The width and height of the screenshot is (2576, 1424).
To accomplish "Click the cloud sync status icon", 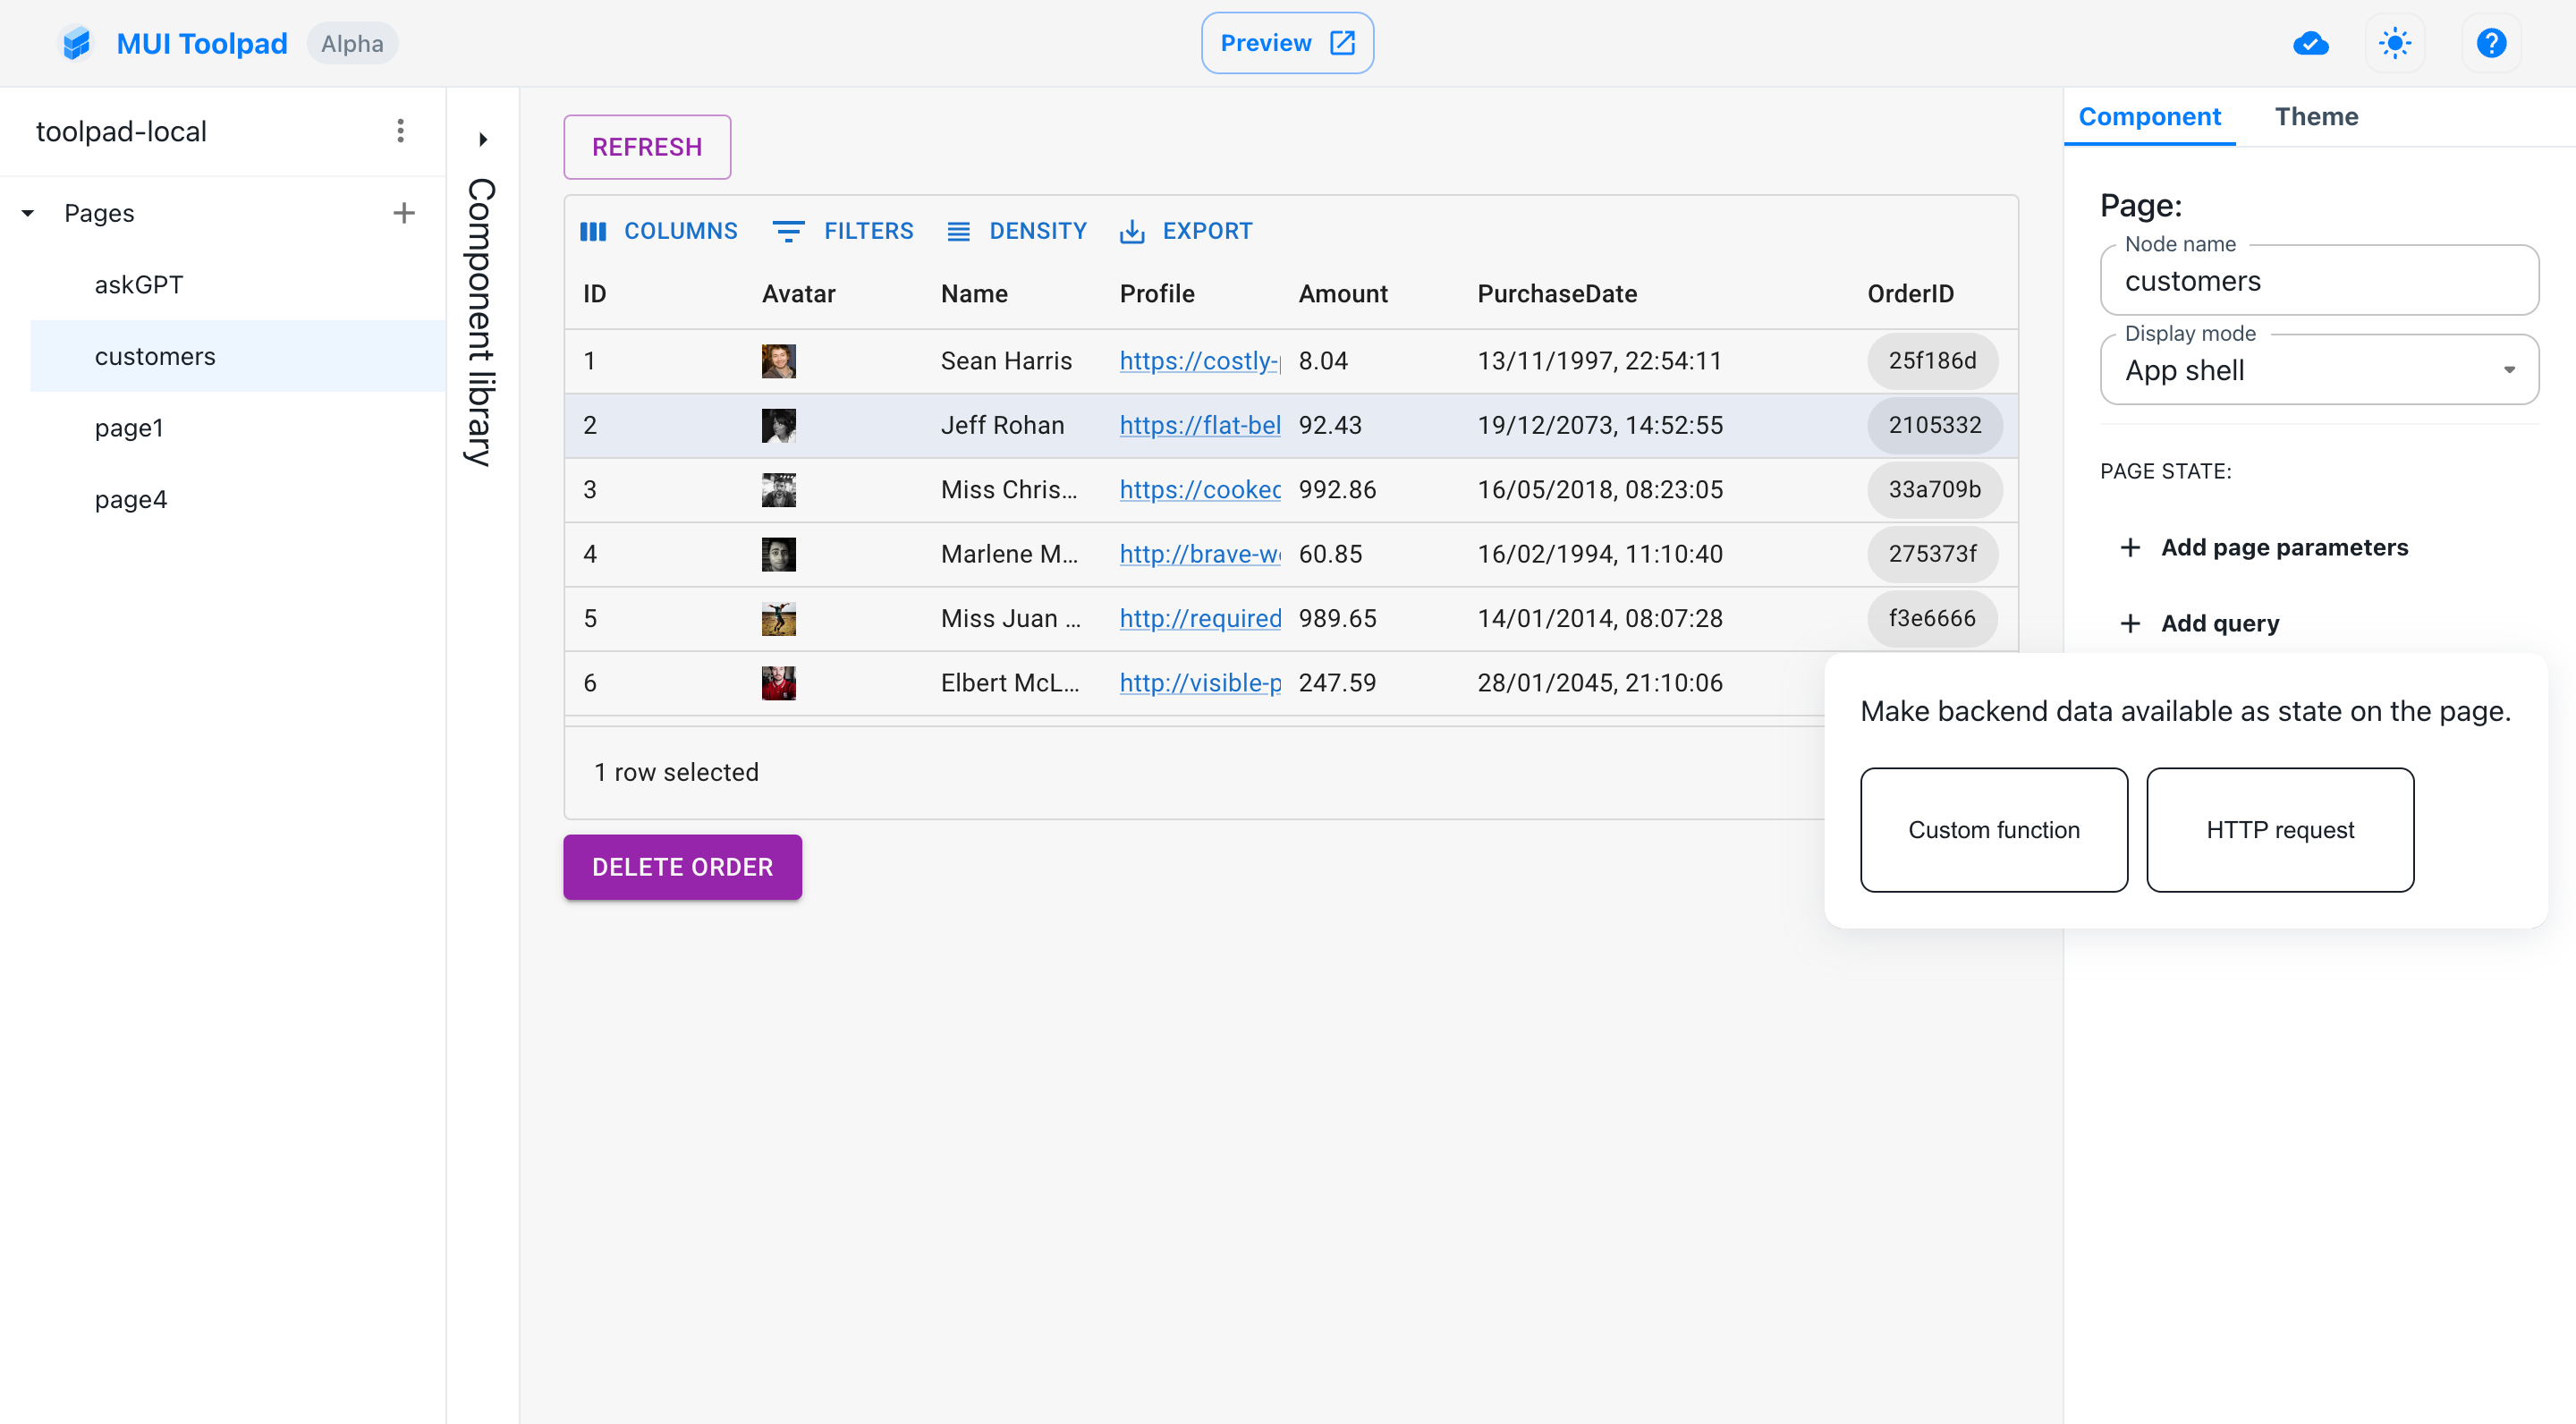I will click(x=2310, y=43).
